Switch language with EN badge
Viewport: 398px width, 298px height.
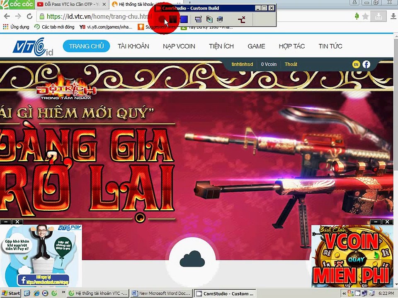point(356,65)
